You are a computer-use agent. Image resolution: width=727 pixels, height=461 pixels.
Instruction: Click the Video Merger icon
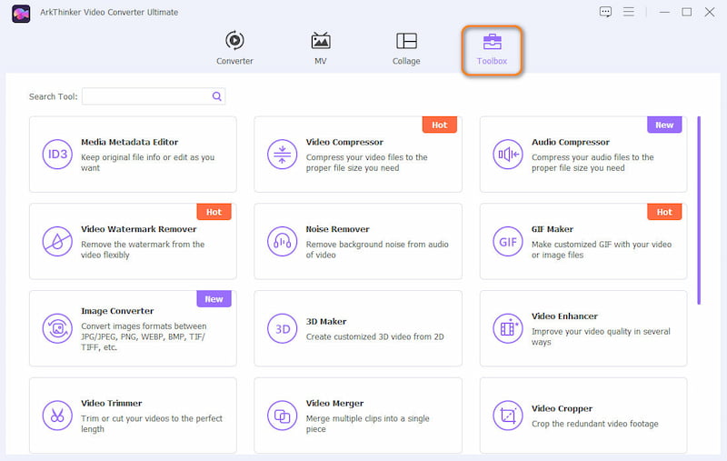(x=282, y=416)
